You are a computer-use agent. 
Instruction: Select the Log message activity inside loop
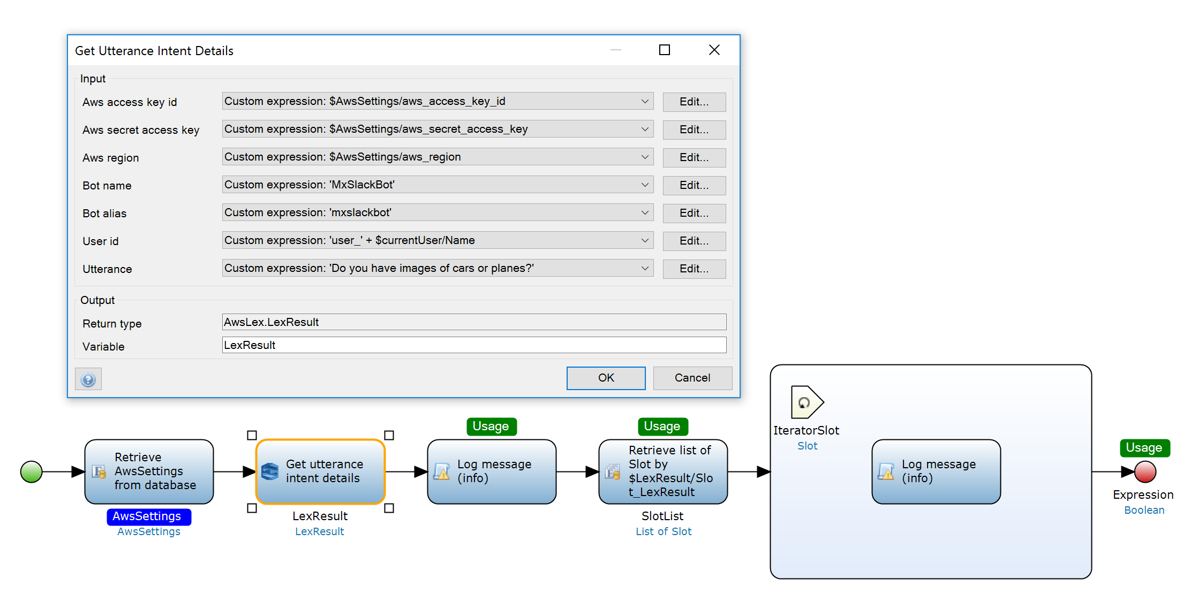point(936,471)
